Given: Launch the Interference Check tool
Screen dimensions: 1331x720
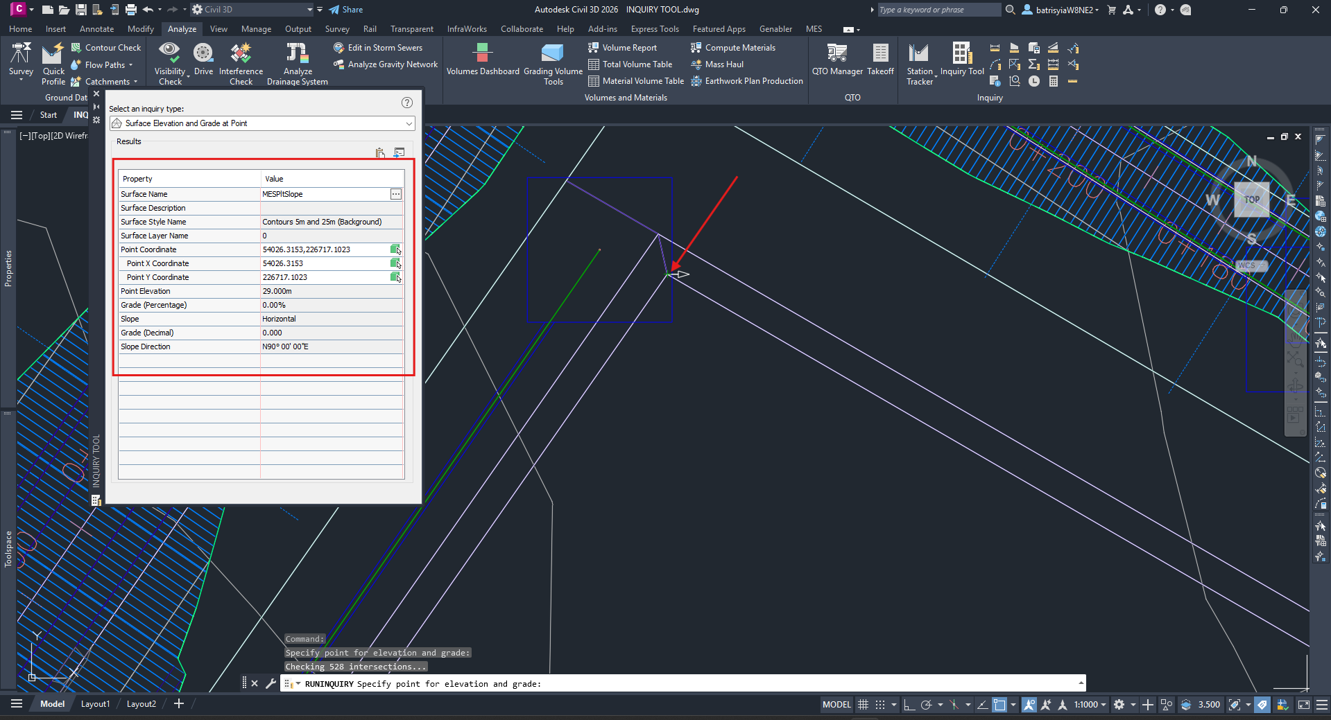Looking at the screenshot, I should pyautogui.click(x=241, y=60).
